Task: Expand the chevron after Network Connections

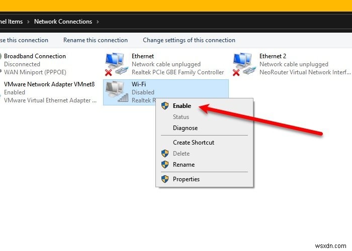Action: [98, 22]
